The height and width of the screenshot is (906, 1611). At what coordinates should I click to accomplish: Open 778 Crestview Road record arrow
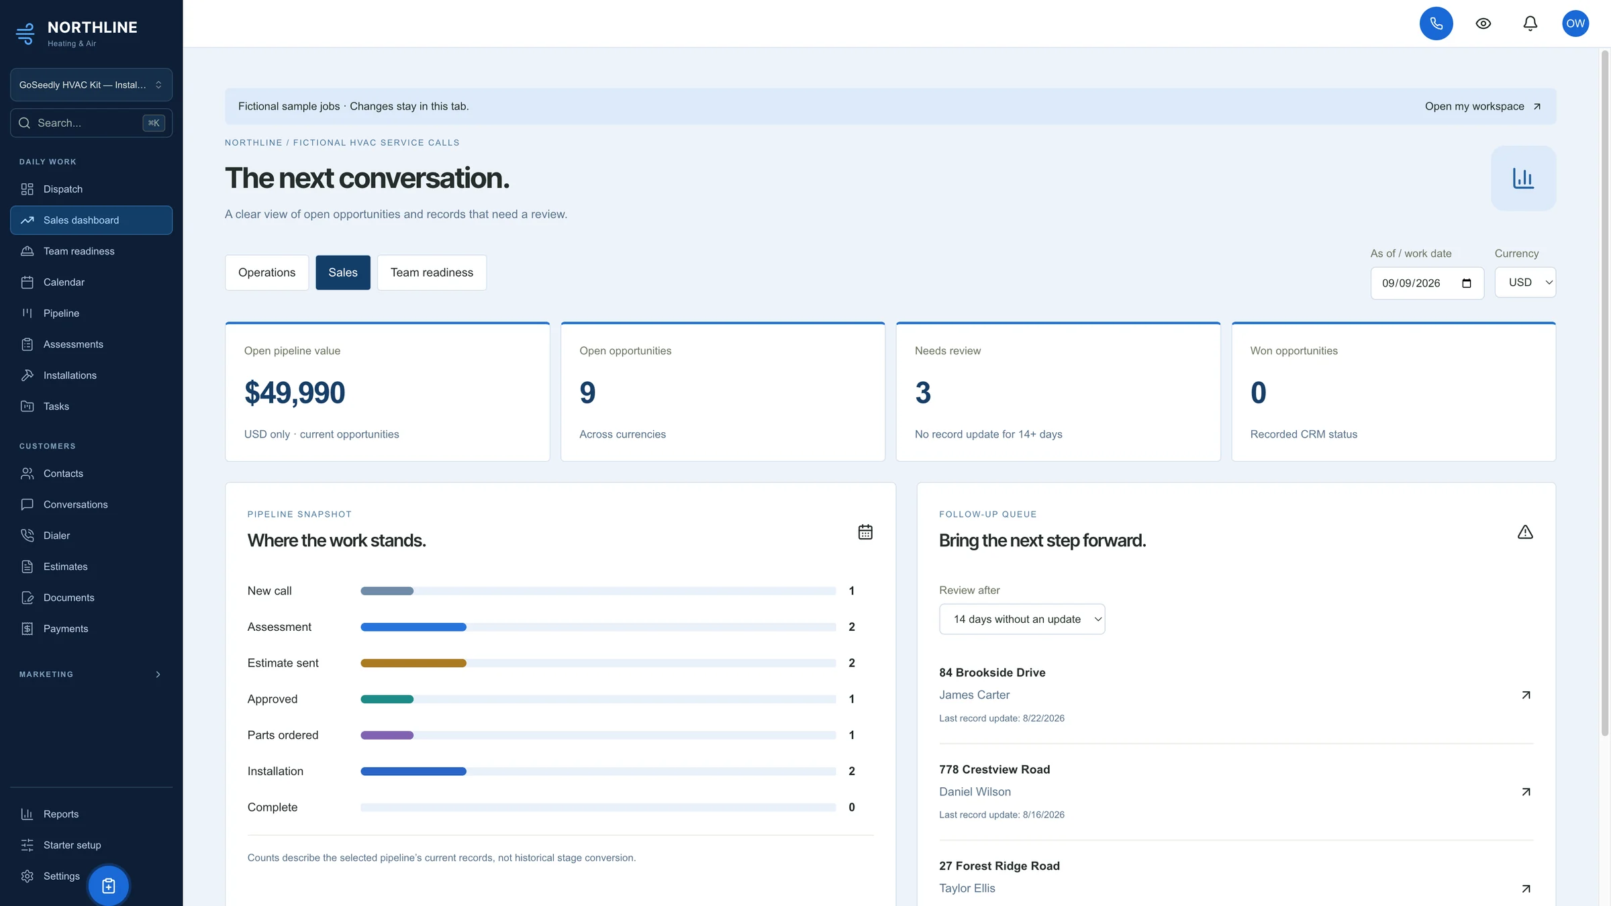(x=1526, y=792)
